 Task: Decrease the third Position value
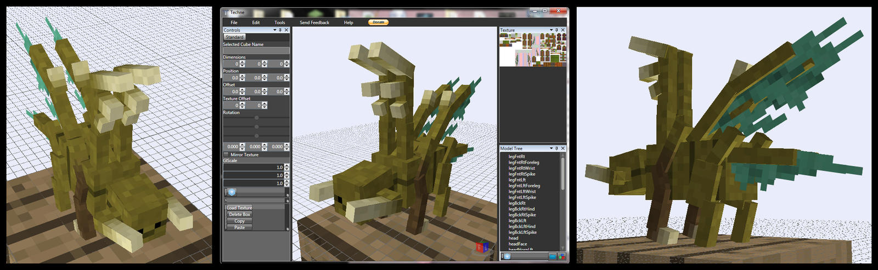[286, 79]
